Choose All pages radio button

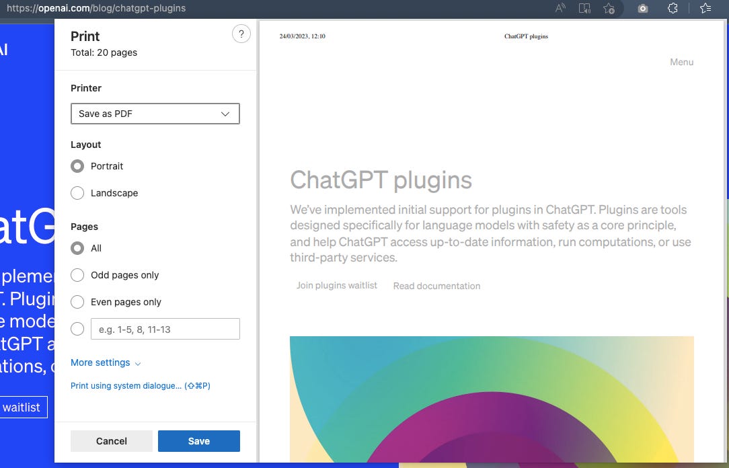77,248
